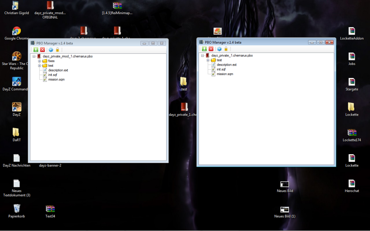
Task: Click the green pack/download icon in left PBO Manager
Action: (x=36, y=50)
